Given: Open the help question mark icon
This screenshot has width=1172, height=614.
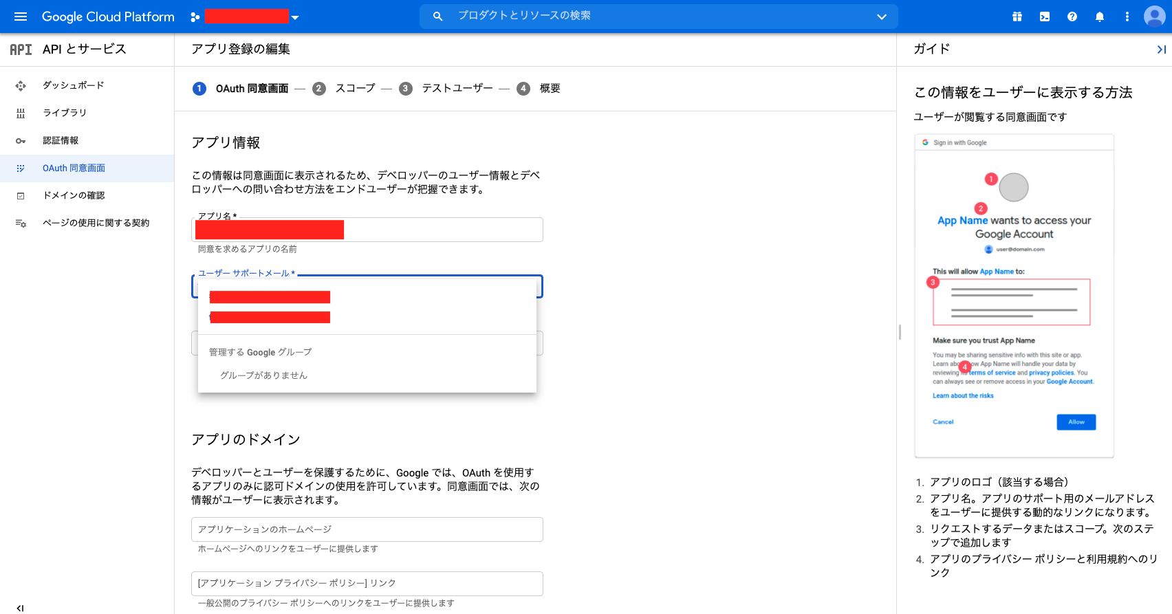Looking at the screenshot, I should pyautogui.click(x=1072, y=17).
